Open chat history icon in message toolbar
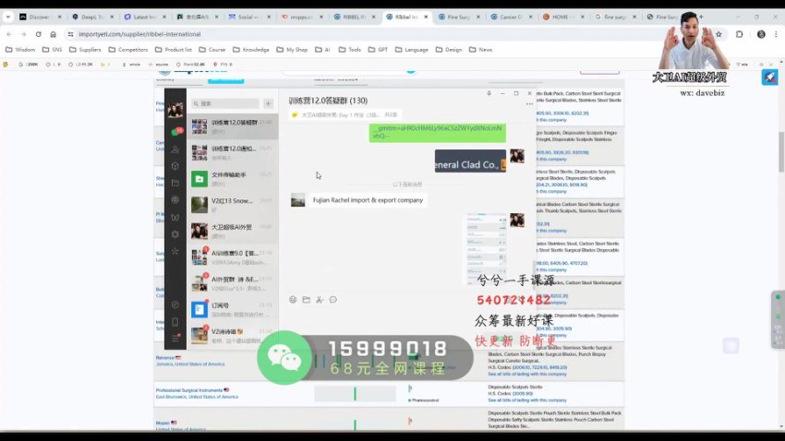This screenshot has height=441, width=785. pos(333,300)
